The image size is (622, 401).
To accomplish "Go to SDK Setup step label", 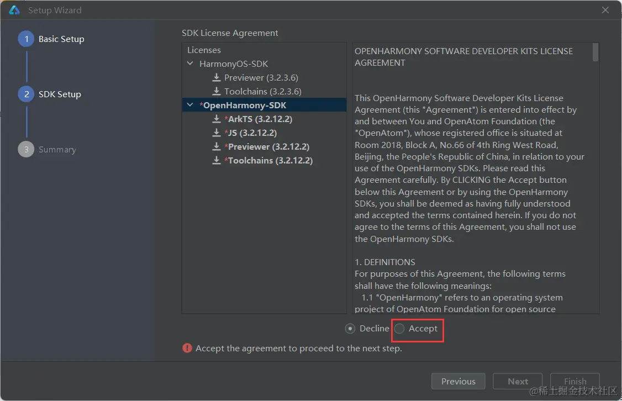I will click(x=60, y=94).
